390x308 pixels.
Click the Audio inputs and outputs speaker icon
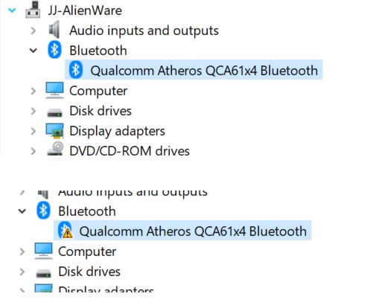54,30
